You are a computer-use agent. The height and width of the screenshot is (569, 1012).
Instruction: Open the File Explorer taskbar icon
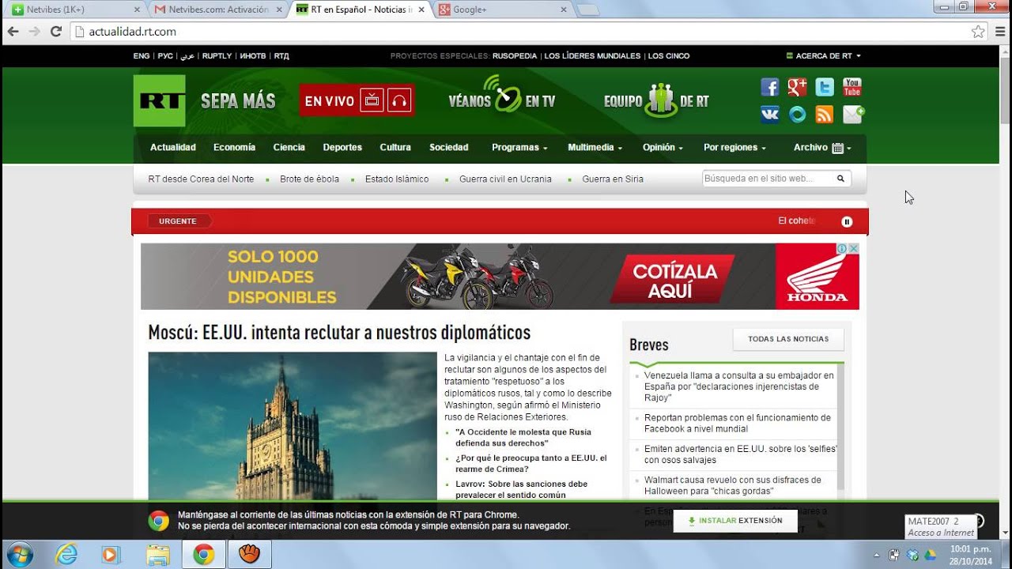point(158,555)
